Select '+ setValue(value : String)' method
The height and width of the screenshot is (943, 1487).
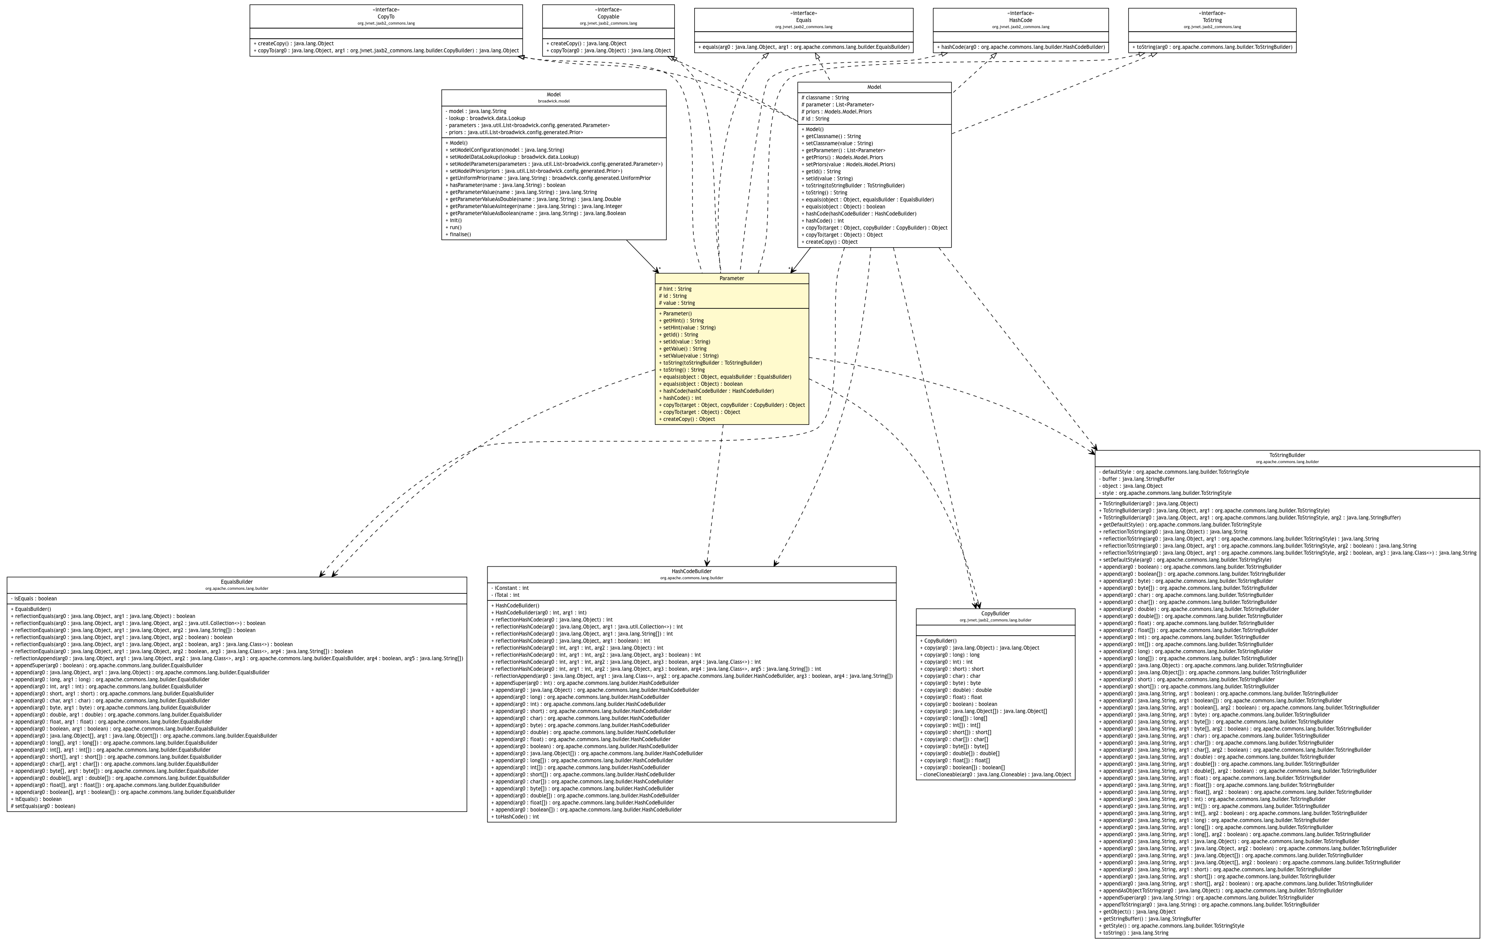tap(689, 356)
